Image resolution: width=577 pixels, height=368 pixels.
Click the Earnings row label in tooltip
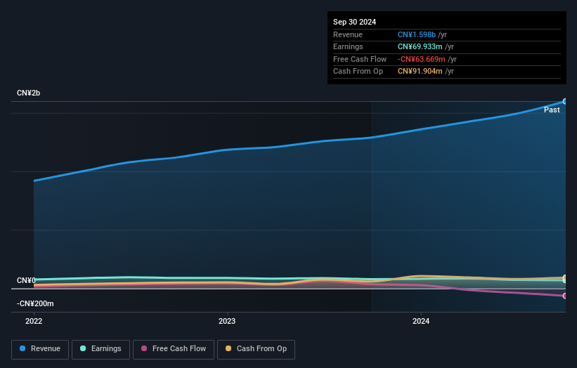point(348,46)
